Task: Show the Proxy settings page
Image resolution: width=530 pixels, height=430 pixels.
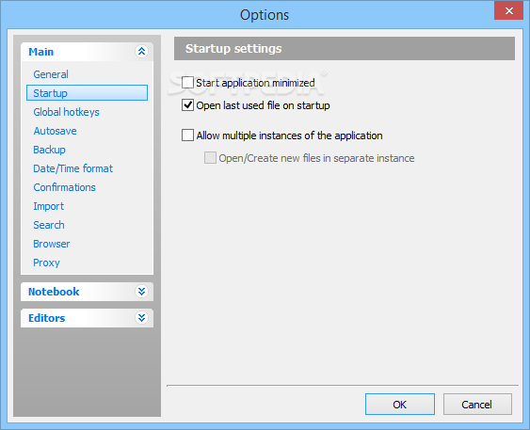Action: point(46,263)
